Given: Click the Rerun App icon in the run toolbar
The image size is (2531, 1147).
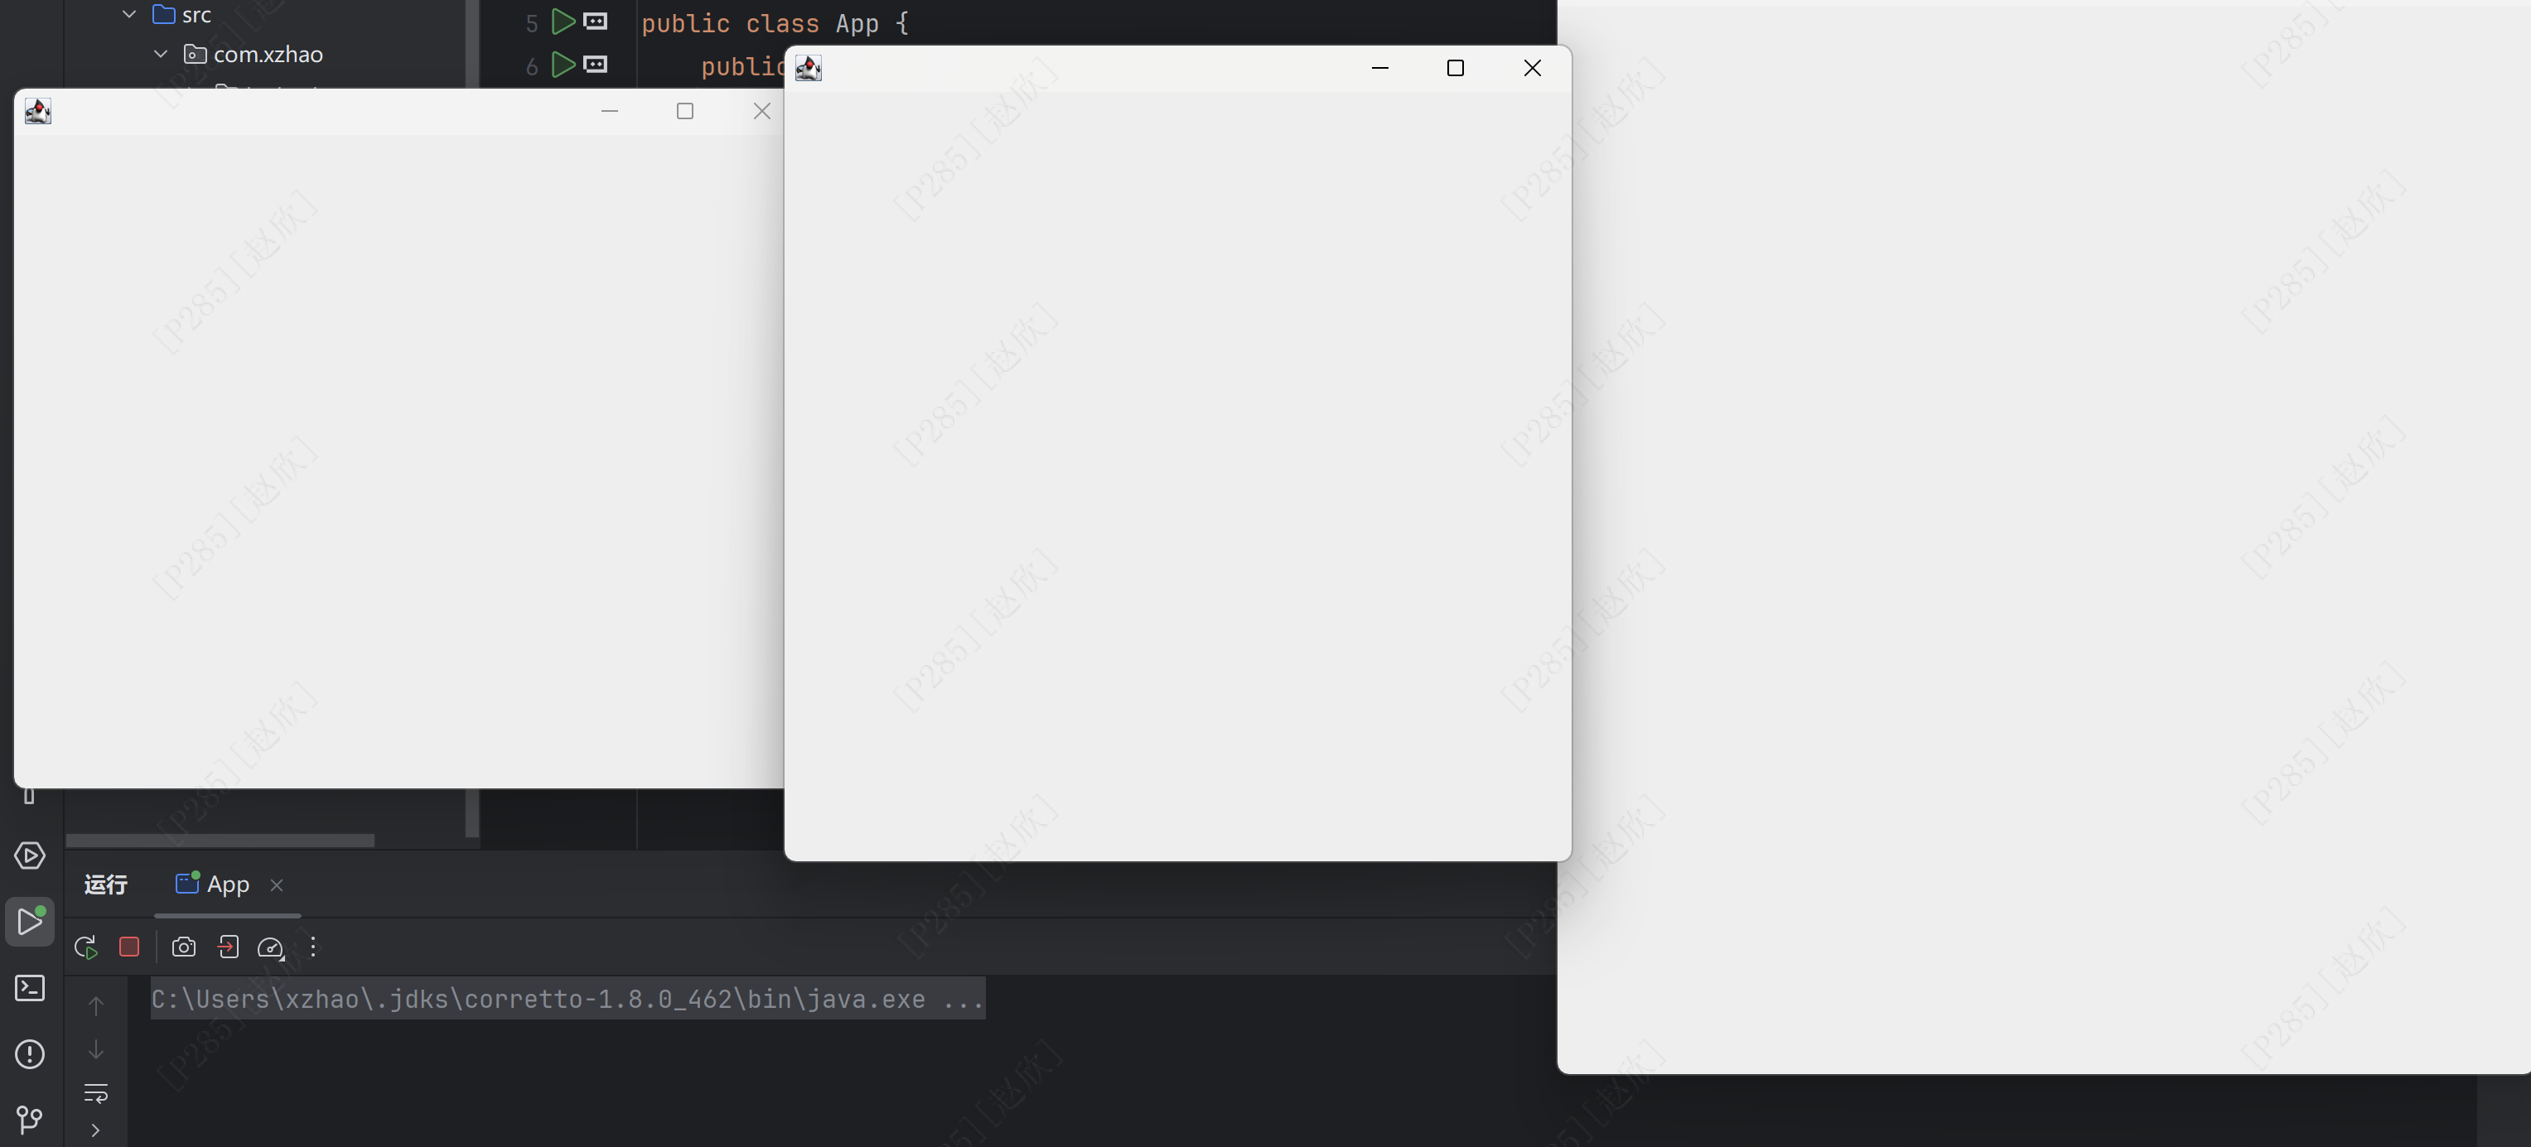Looking at the screenshot, I should 85,947.
